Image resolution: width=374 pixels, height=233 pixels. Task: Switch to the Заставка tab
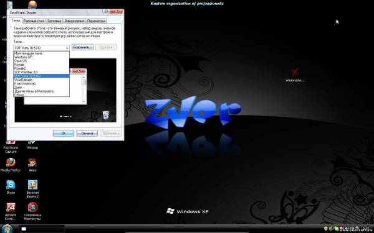pyautogui.click(x=54, y=21)
